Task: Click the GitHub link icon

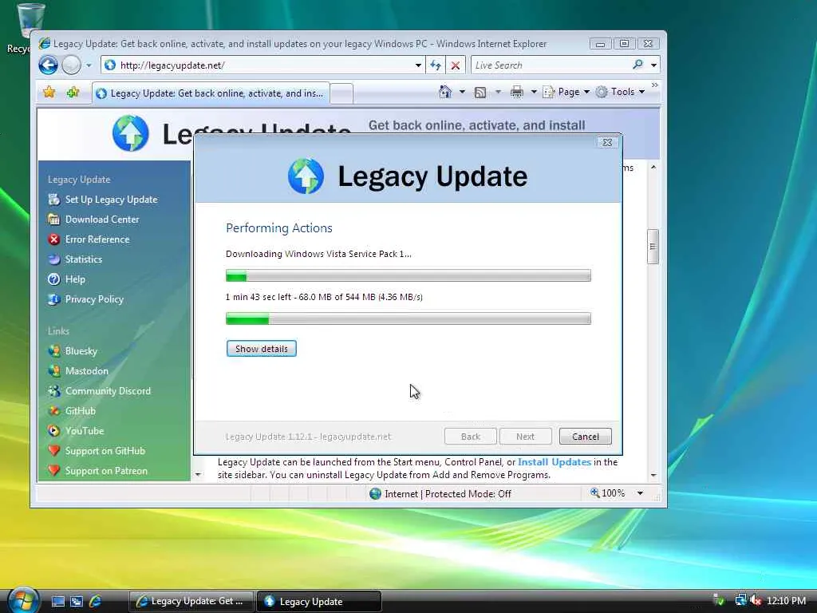Action: coord(53,411)
